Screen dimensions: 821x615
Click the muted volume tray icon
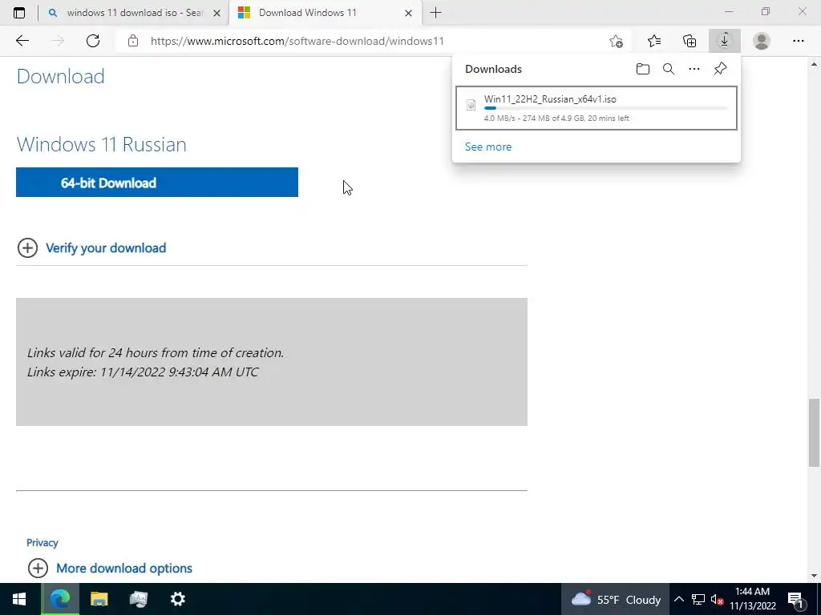pos(718,599)
